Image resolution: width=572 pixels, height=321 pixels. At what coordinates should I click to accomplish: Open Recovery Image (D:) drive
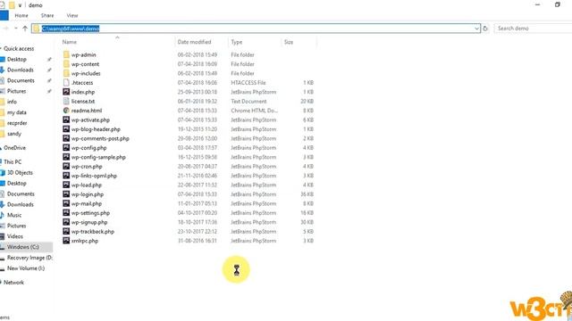(29, 258)
